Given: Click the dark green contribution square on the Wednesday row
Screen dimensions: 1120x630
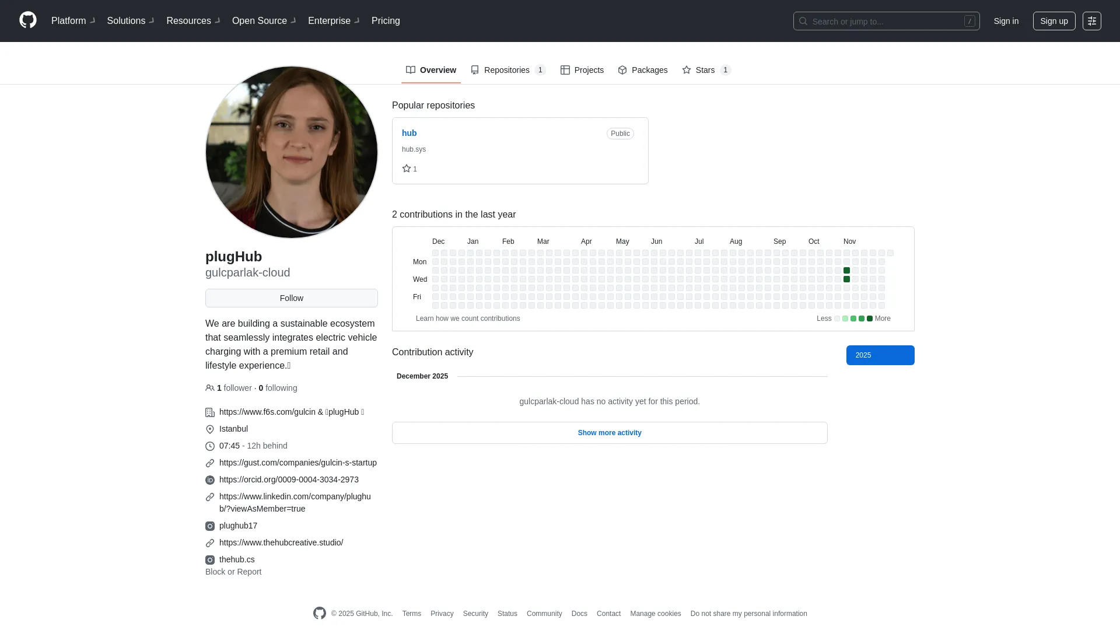Looking at the screenshot, I should click(x=846, y=279).
